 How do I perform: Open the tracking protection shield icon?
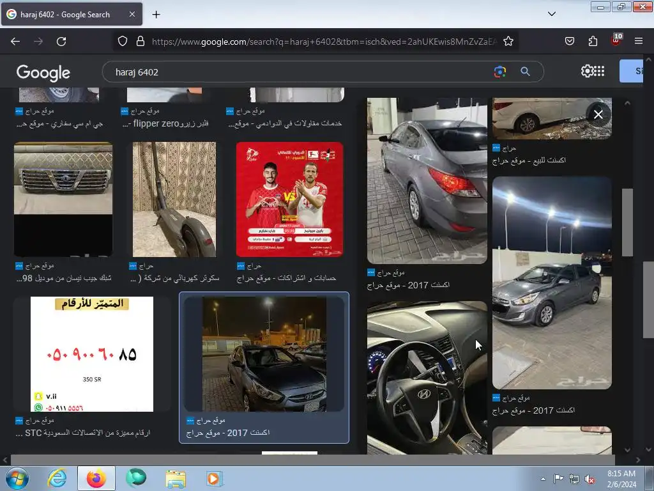pyautogui.click(x=122, y=42)
